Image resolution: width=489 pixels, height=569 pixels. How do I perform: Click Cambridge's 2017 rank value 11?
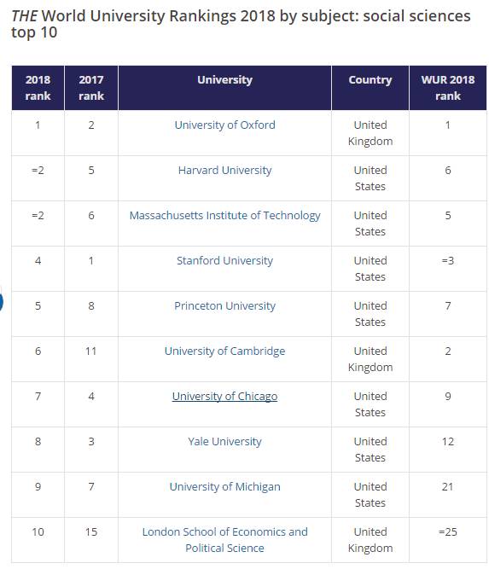click(x=91, y=351)
